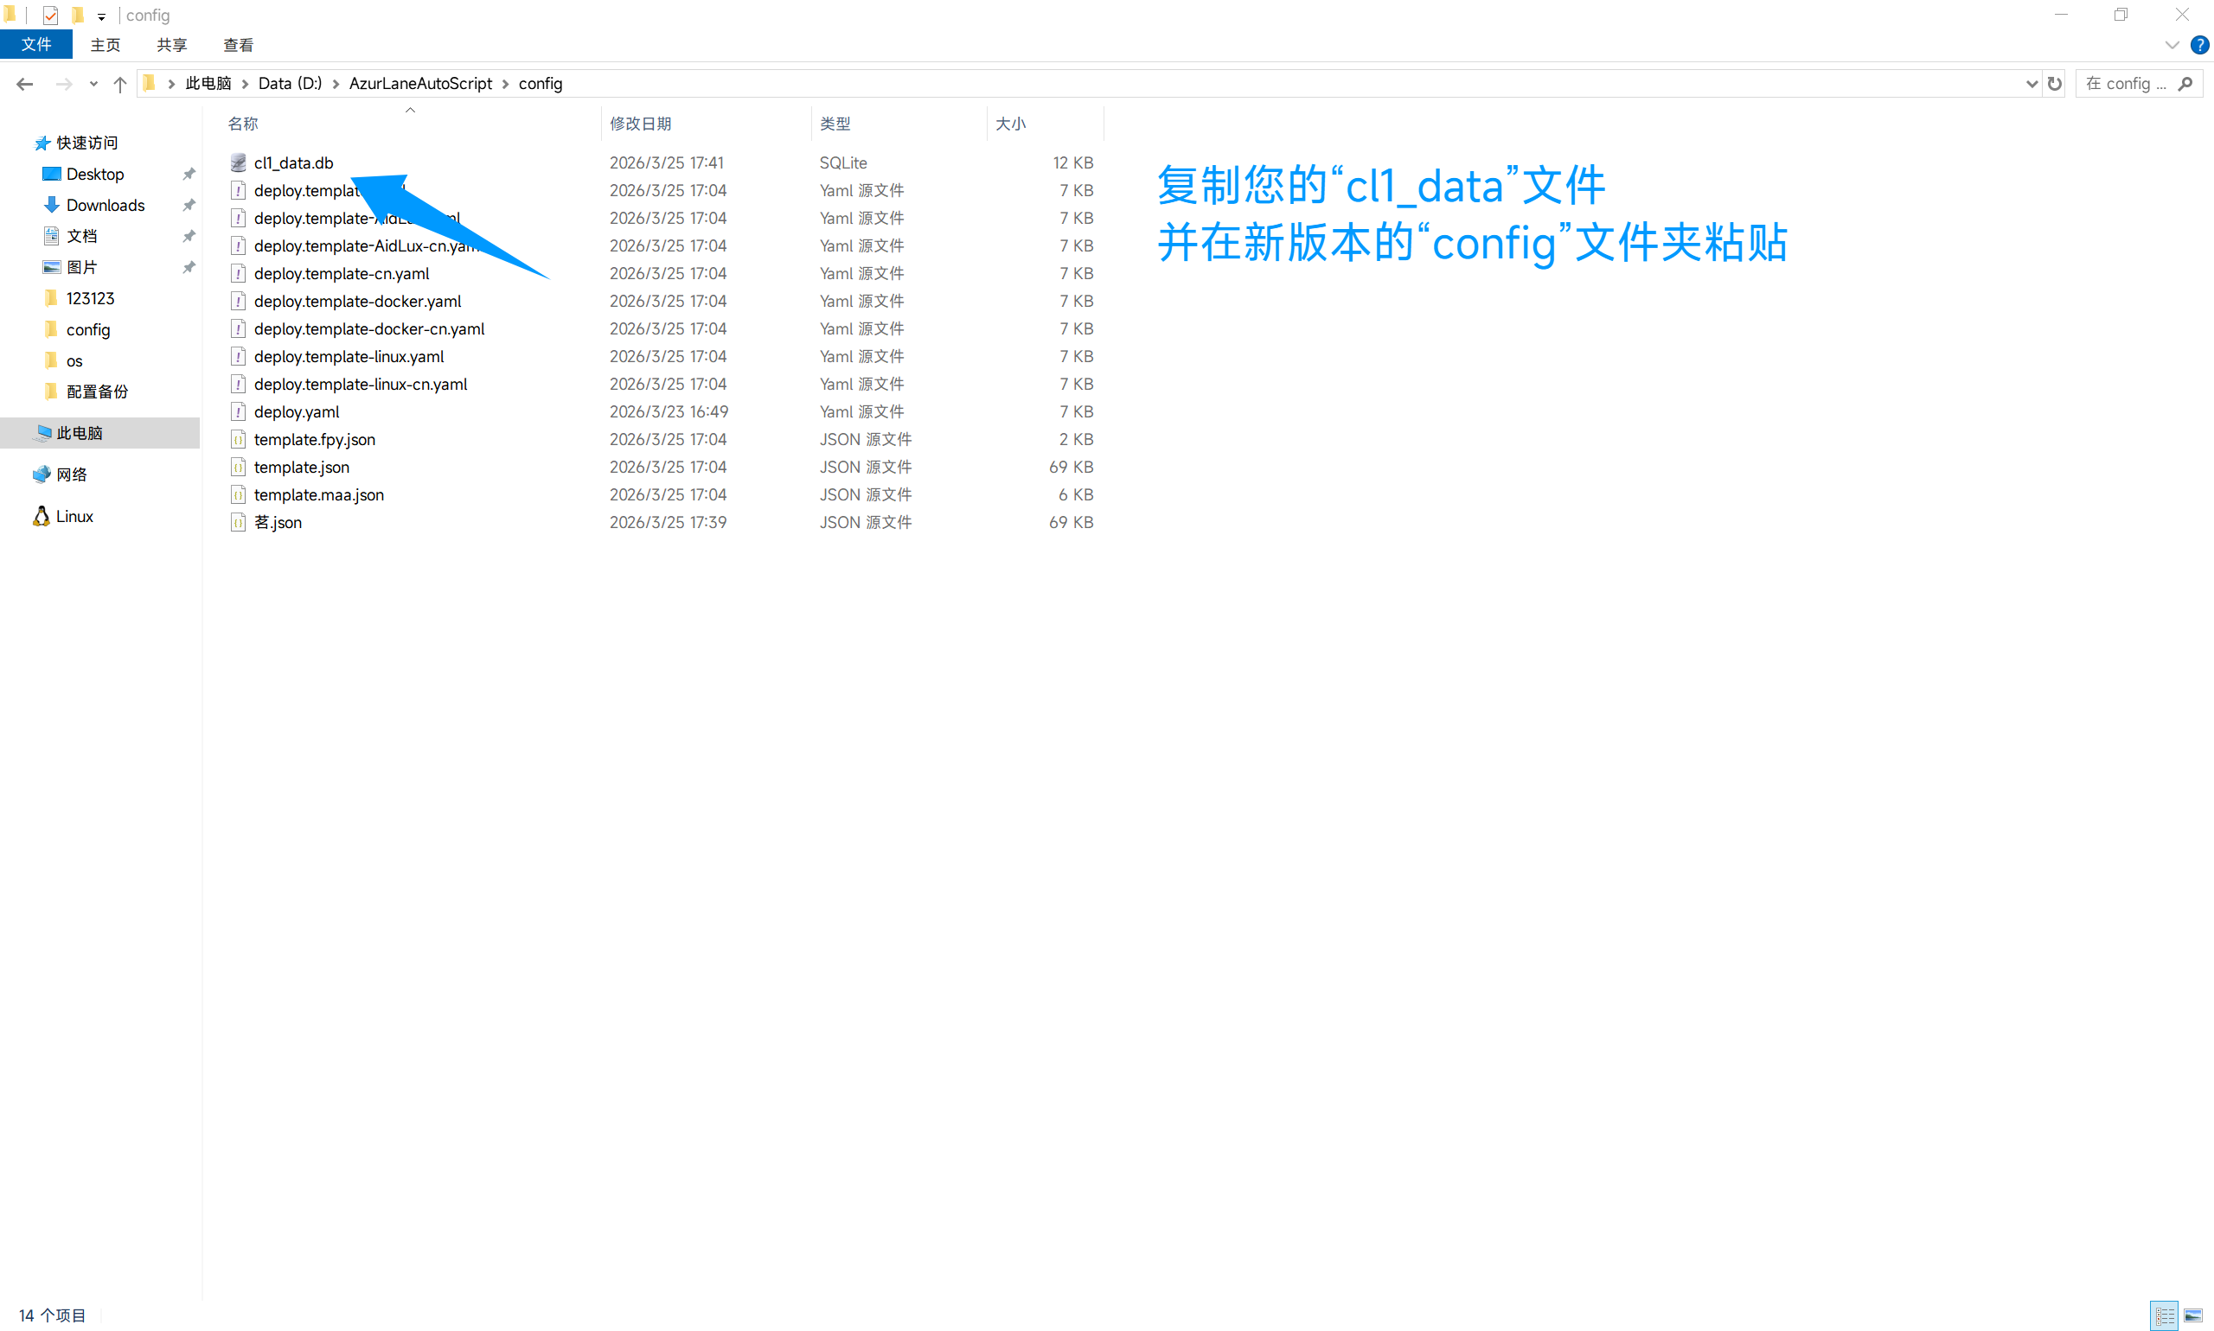The image size is (2214, 1331).
Task: Open address bar history dropdown
Action: tap(2032, 84)
